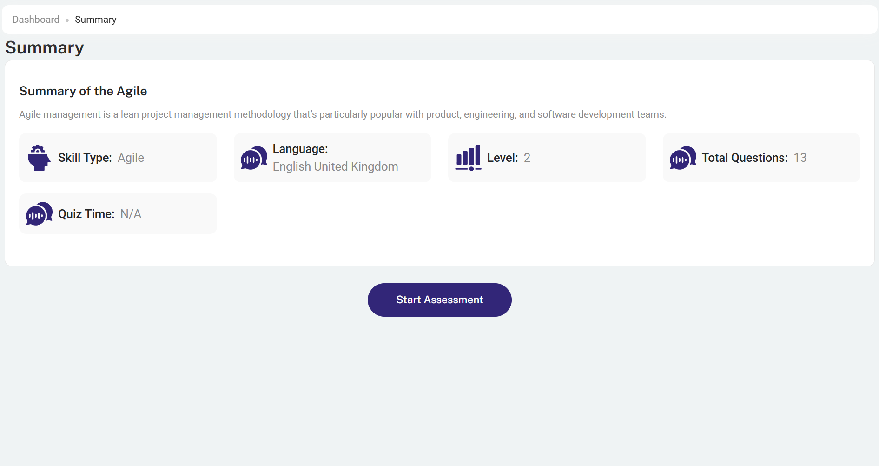Click the "Level:" label text
The width and height of the screenshot is (879, 466).
tap(502, 158)
